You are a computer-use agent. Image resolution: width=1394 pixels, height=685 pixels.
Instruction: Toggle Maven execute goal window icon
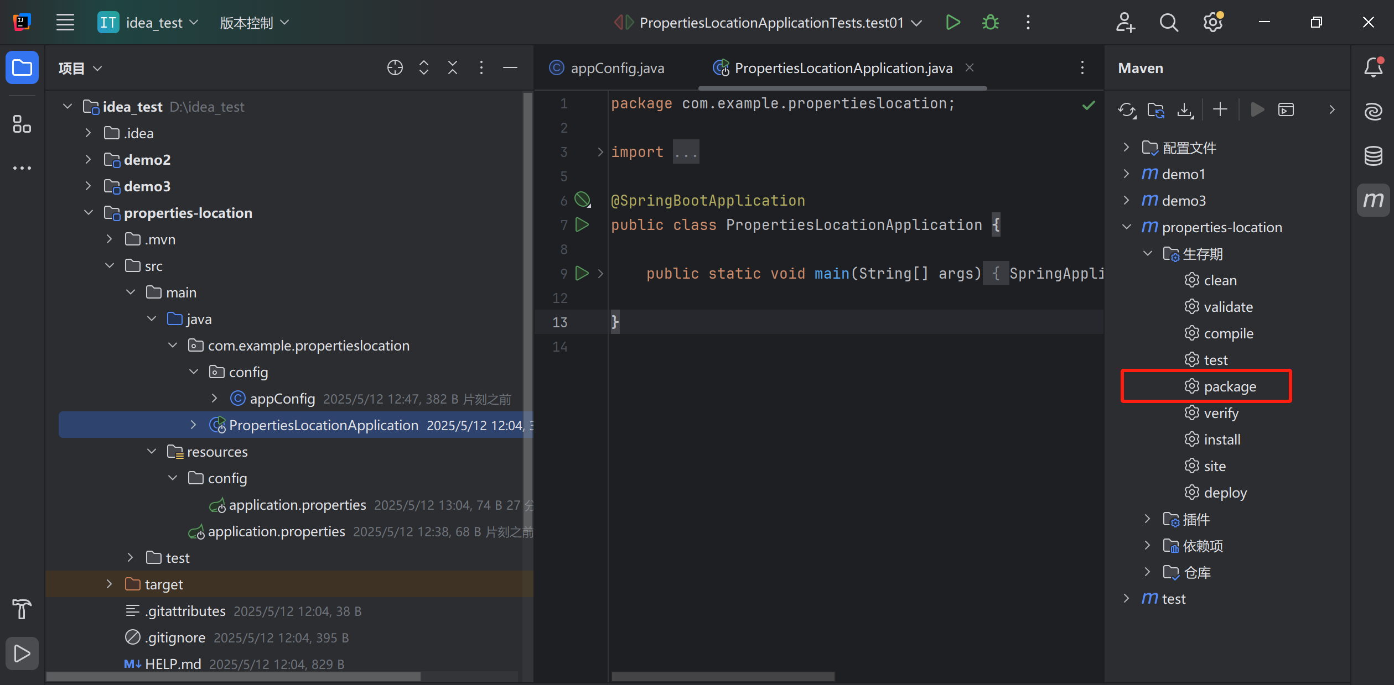(1286, 109)
